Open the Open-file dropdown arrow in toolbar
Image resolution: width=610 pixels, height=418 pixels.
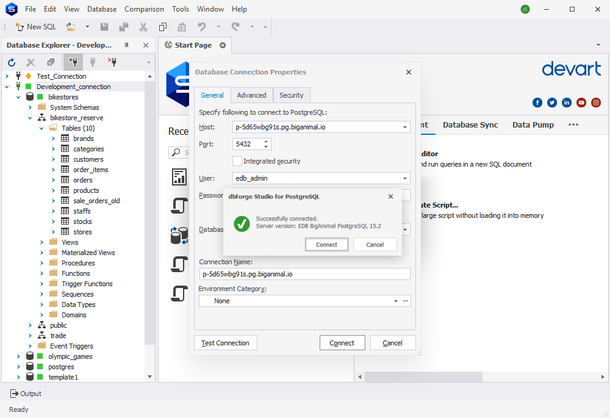pyautogui.click(x=87, y=27)
